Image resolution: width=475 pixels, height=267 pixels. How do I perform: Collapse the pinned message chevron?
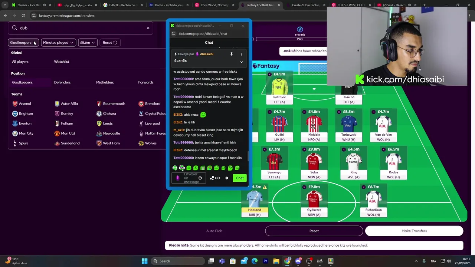point(241,62)
